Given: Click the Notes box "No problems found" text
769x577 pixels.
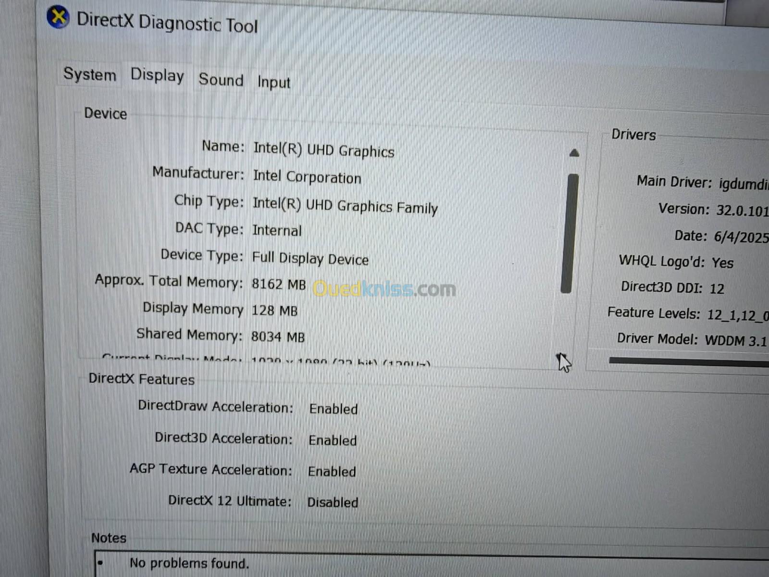Looking at the screenshot, I should [x=189, y=563].
